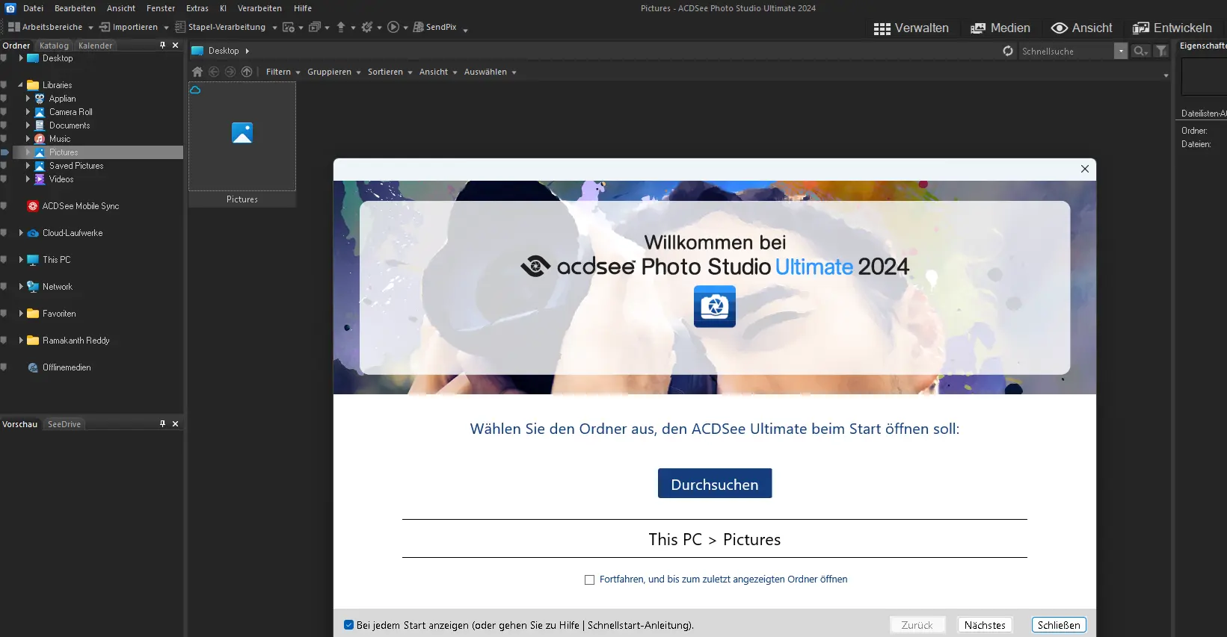Switch to the Katalog tab

pos(54,46)
